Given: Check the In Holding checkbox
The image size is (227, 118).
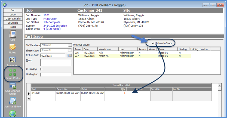Looking at the screenshot, I should (42, 69).
